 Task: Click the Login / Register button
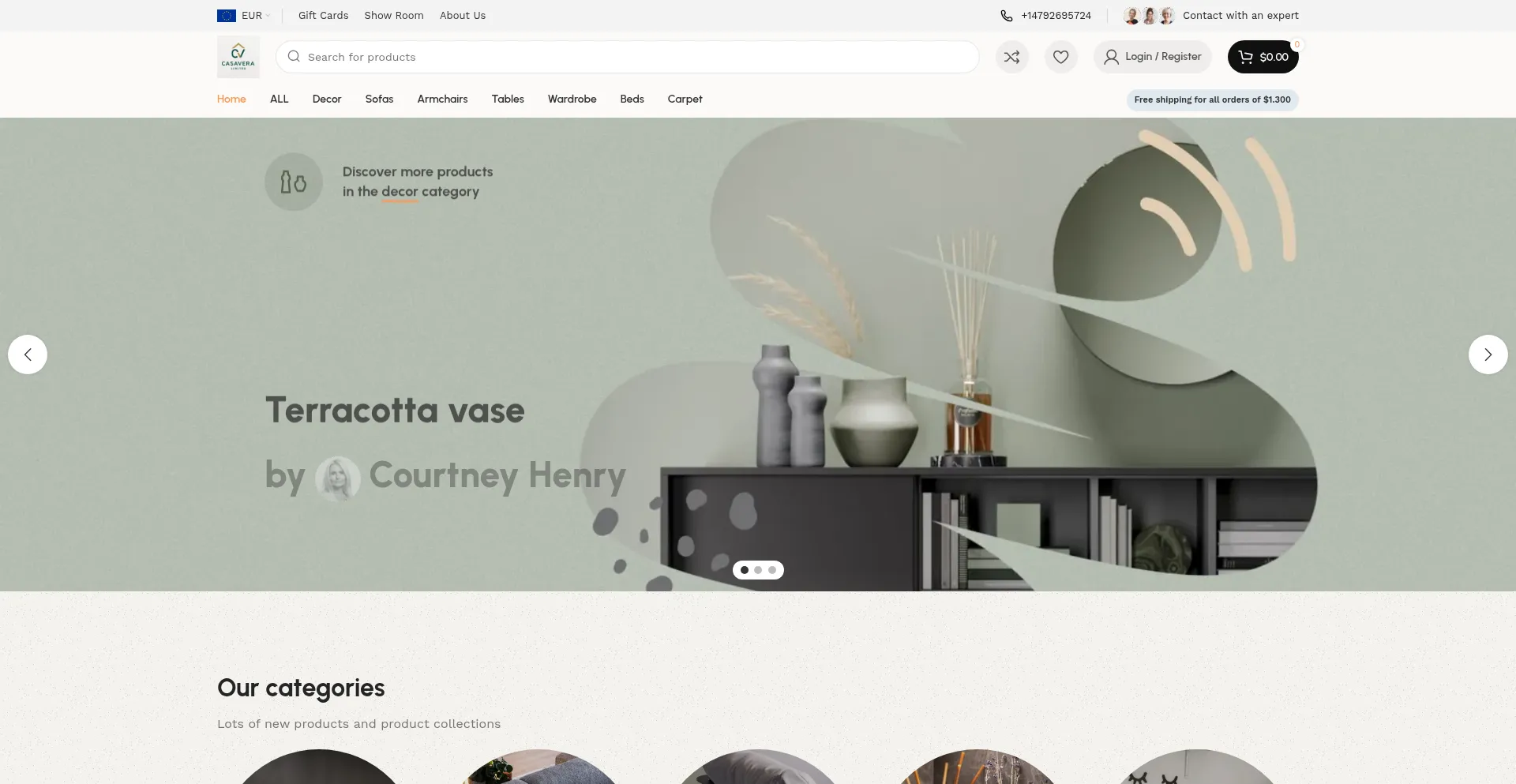[x=1152, y=57]
